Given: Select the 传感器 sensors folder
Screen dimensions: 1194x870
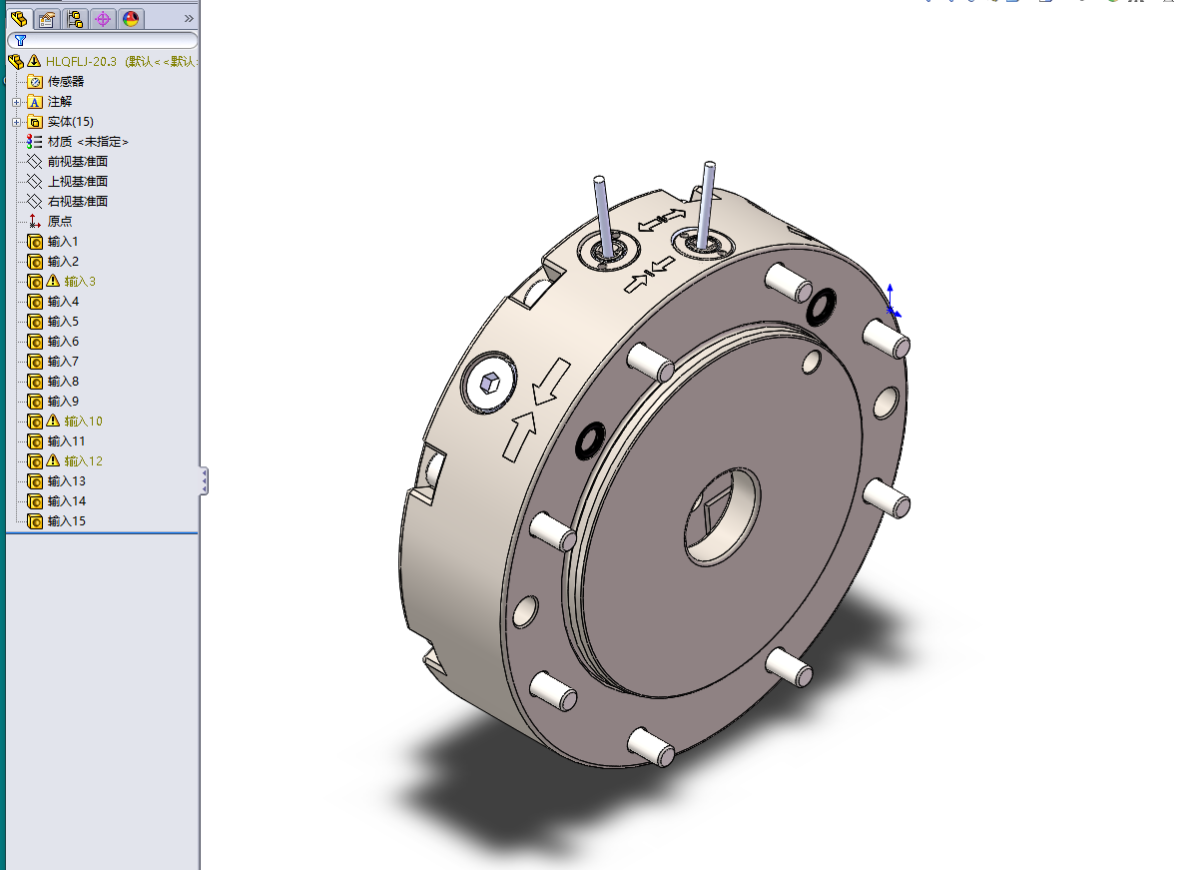Looking at the screenshot, I should point(66,82).
